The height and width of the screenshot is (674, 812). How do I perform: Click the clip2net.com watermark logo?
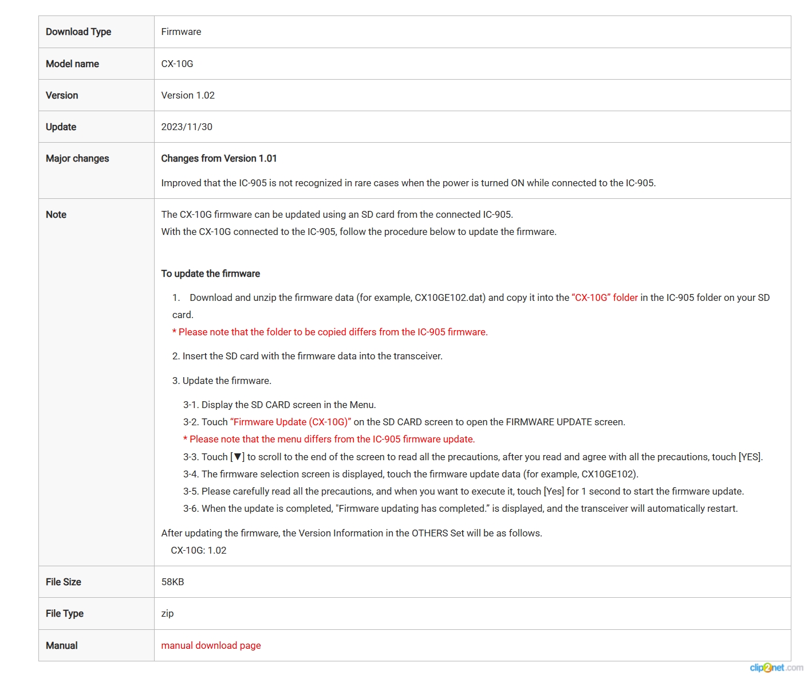click(776, 667)
